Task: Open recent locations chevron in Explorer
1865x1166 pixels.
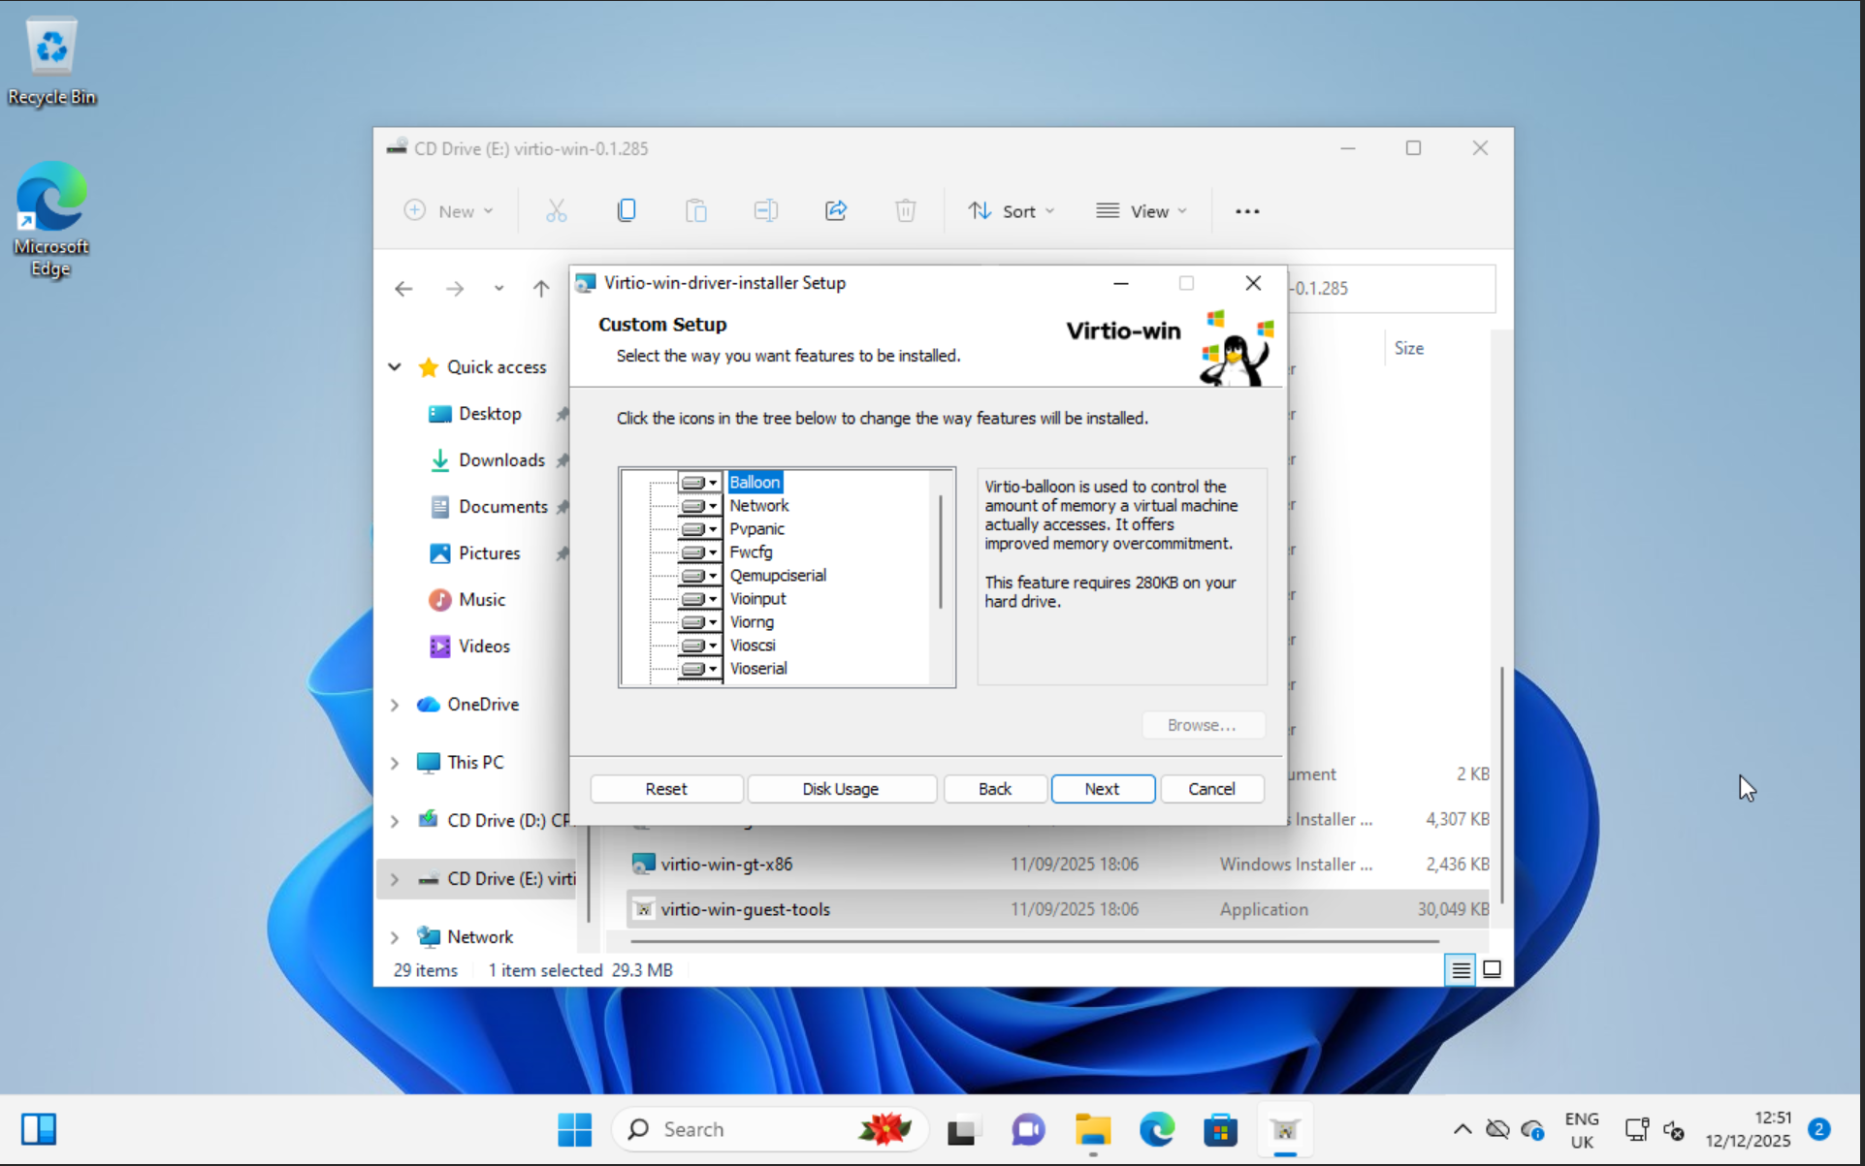Action: [498, 288]
